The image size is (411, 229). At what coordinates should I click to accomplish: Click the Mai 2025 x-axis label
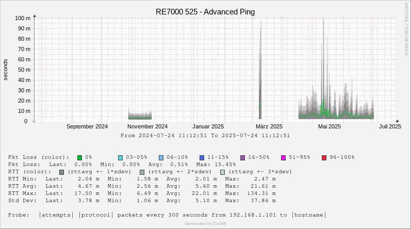pyautogui.click(x=330, y=126)
